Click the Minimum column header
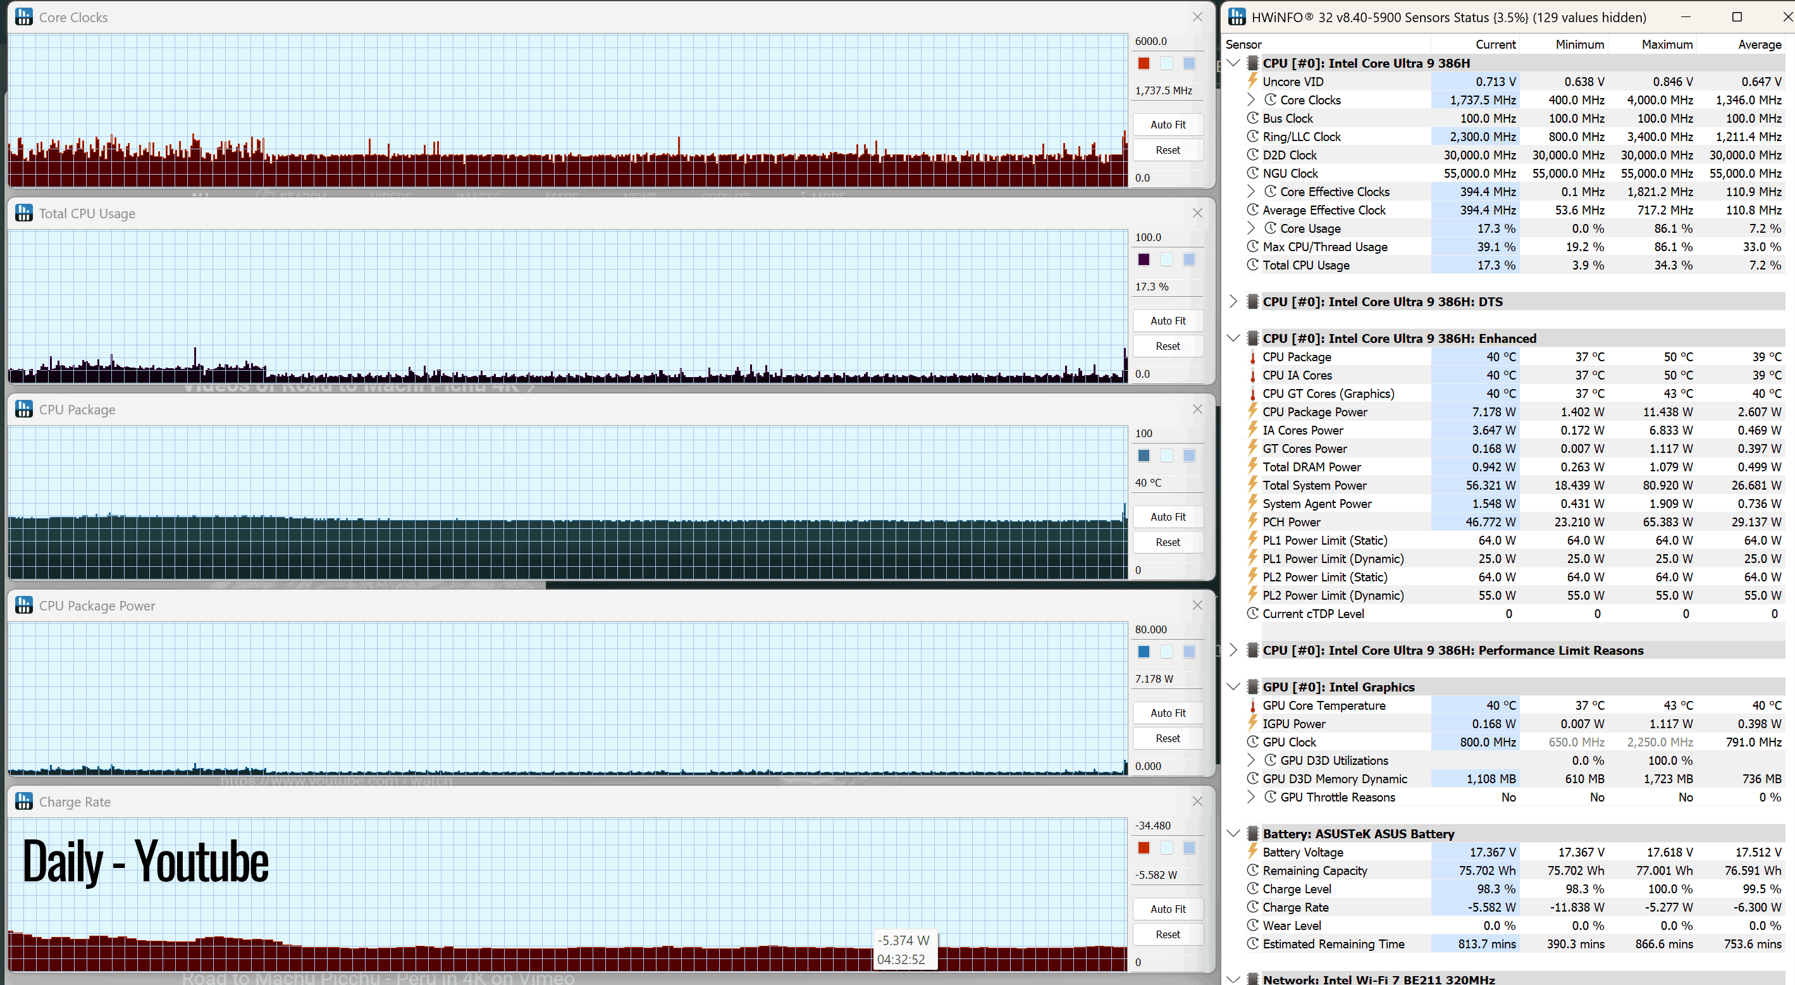This screenshot has height=985, width=1795. coord(1564,45)
